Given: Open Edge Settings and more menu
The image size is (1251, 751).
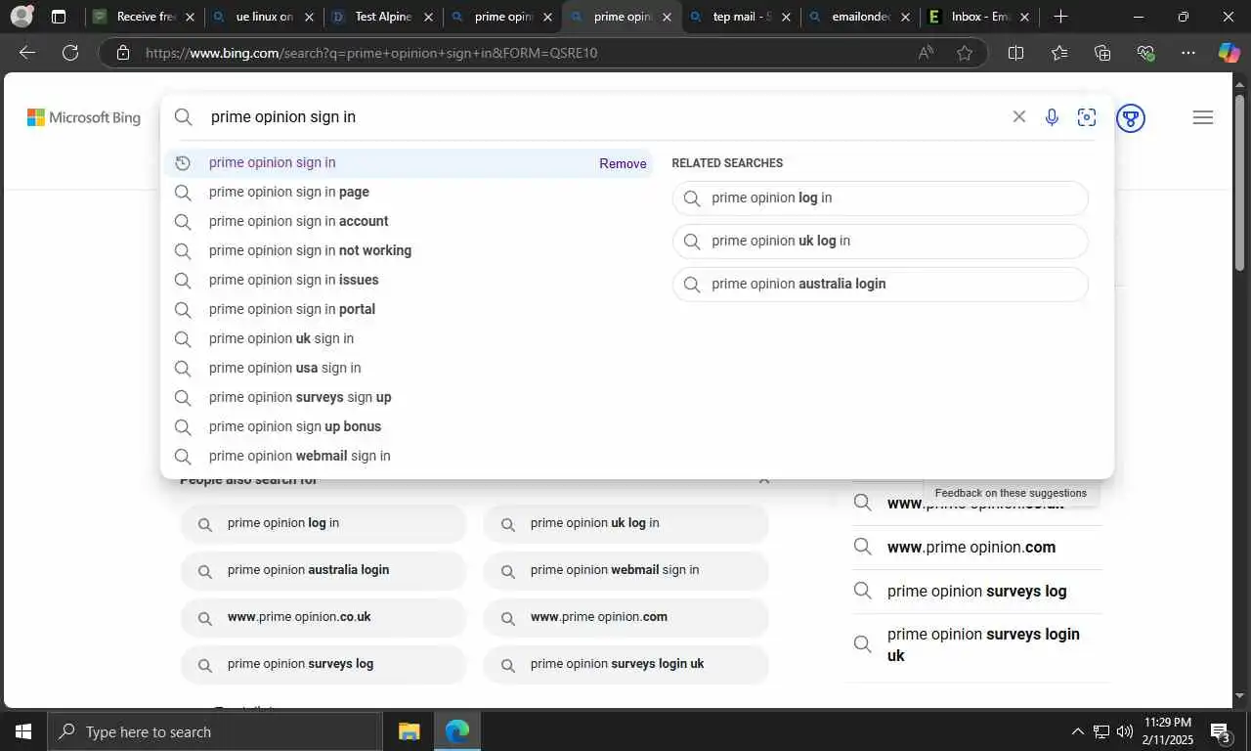Looking at the screenshot, I should pyautogui.click(x=1188, y=53).
